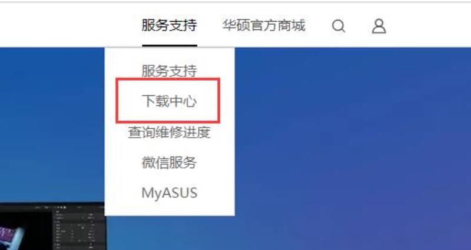Image resolution: width=471 pixels, height=250 pixels.
Task: Select 微信服务 from the dropdown menu
Action: 170,163
